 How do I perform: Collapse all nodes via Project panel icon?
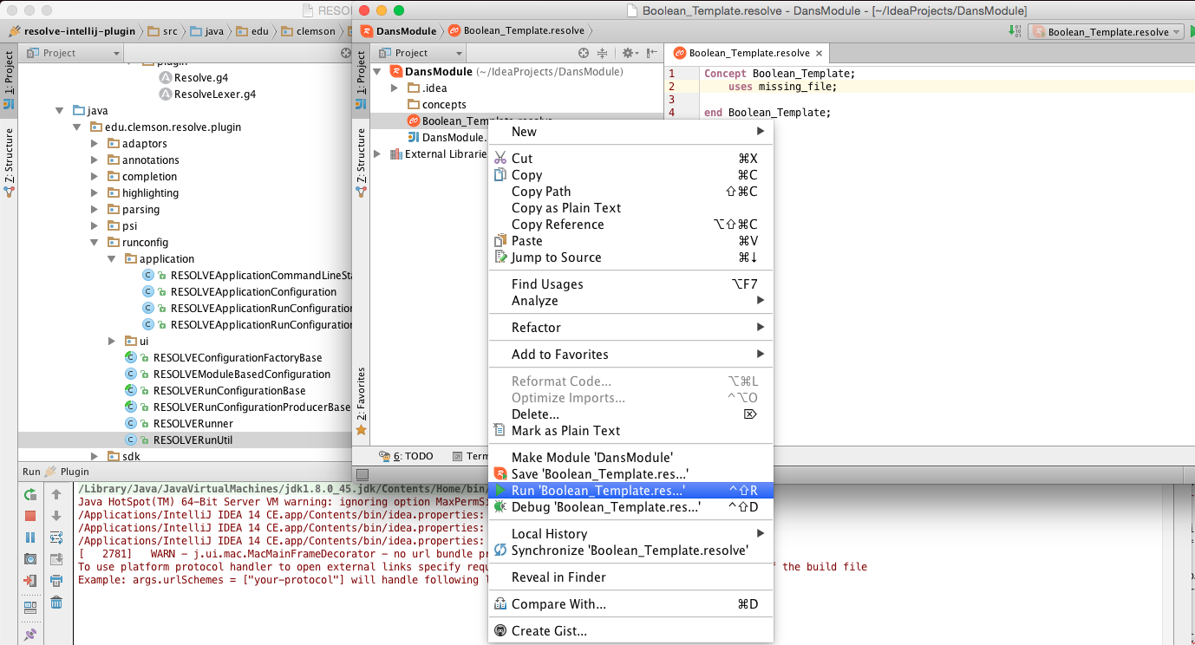point(603,53)
